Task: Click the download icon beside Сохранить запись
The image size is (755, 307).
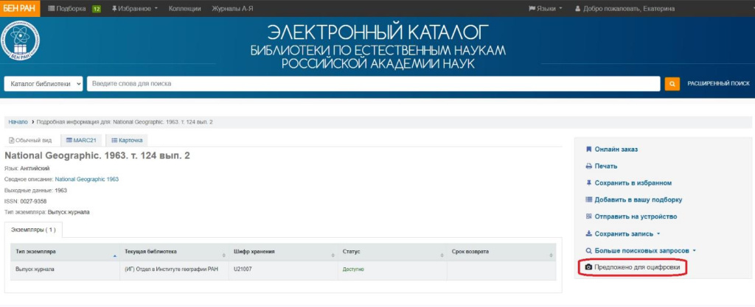Action: (588, 234)
